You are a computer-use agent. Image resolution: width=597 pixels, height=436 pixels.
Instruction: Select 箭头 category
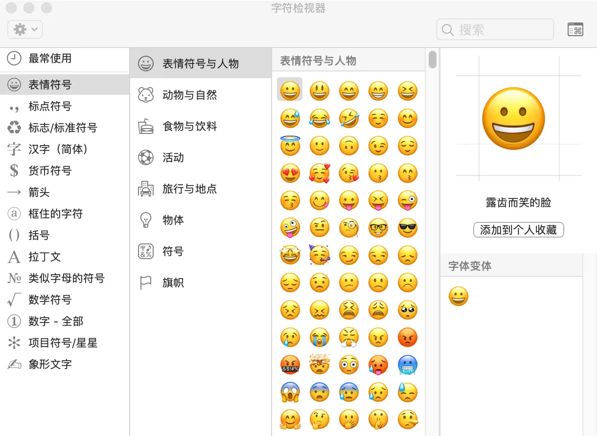click(x=65, y=192)
